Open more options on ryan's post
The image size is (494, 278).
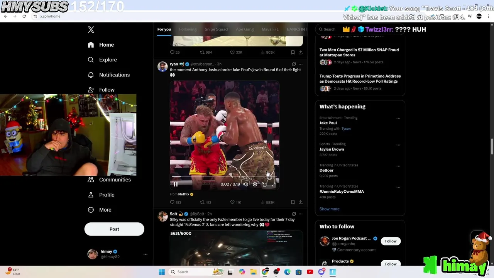click(301, 64)
